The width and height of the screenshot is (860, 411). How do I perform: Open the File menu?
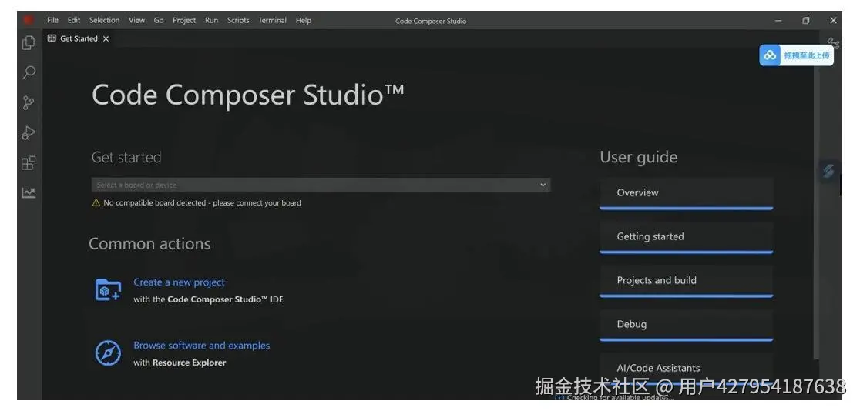click(52, 20)
